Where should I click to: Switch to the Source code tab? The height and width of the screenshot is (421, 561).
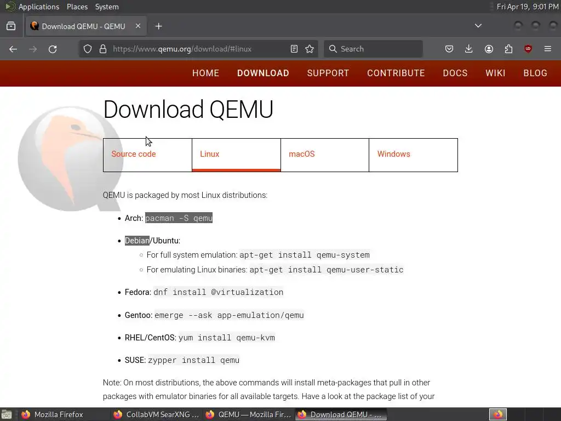(147, 155)
